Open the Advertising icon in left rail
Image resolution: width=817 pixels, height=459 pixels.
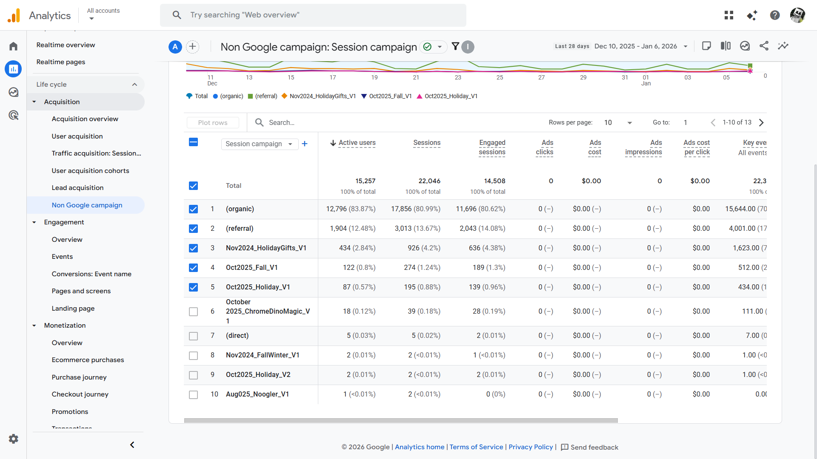[x=14, y=115]
